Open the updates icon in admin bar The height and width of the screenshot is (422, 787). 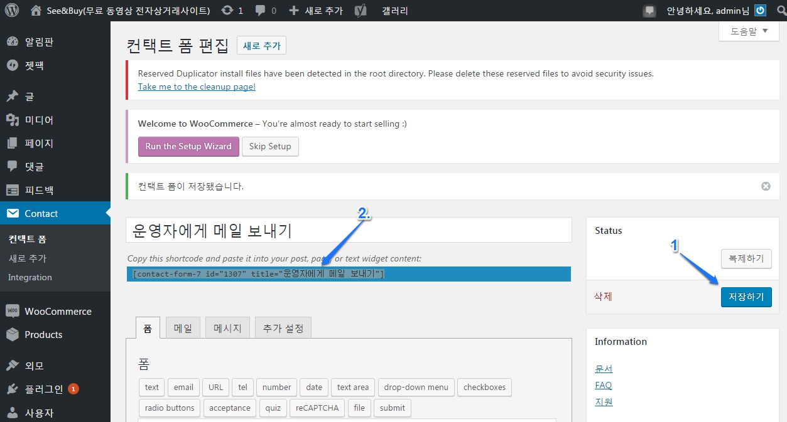point(227,11)
